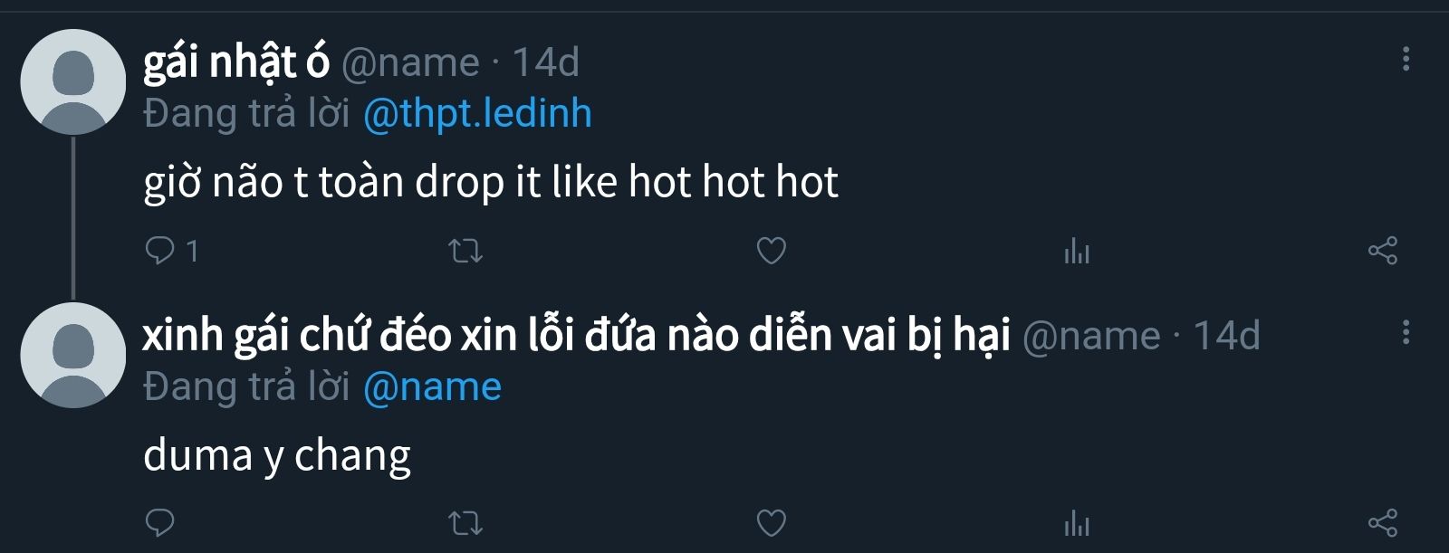
Task: Share the "duma y chang" tweet
Action: [x=1382, y=523]
